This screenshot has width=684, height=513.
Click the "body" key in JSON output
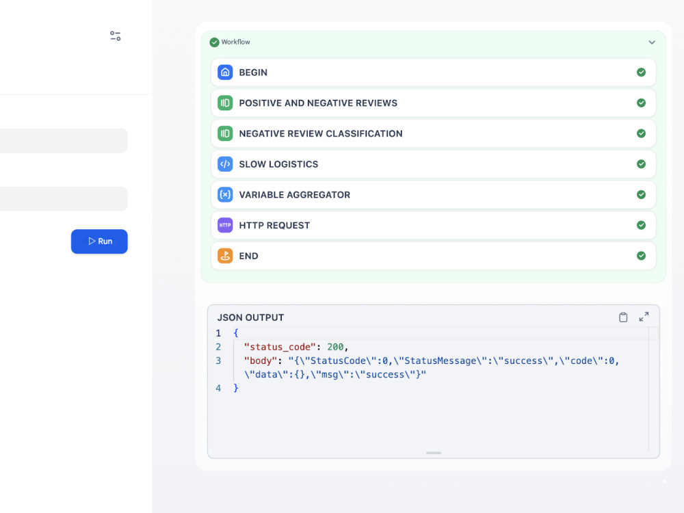coord(261,360)
